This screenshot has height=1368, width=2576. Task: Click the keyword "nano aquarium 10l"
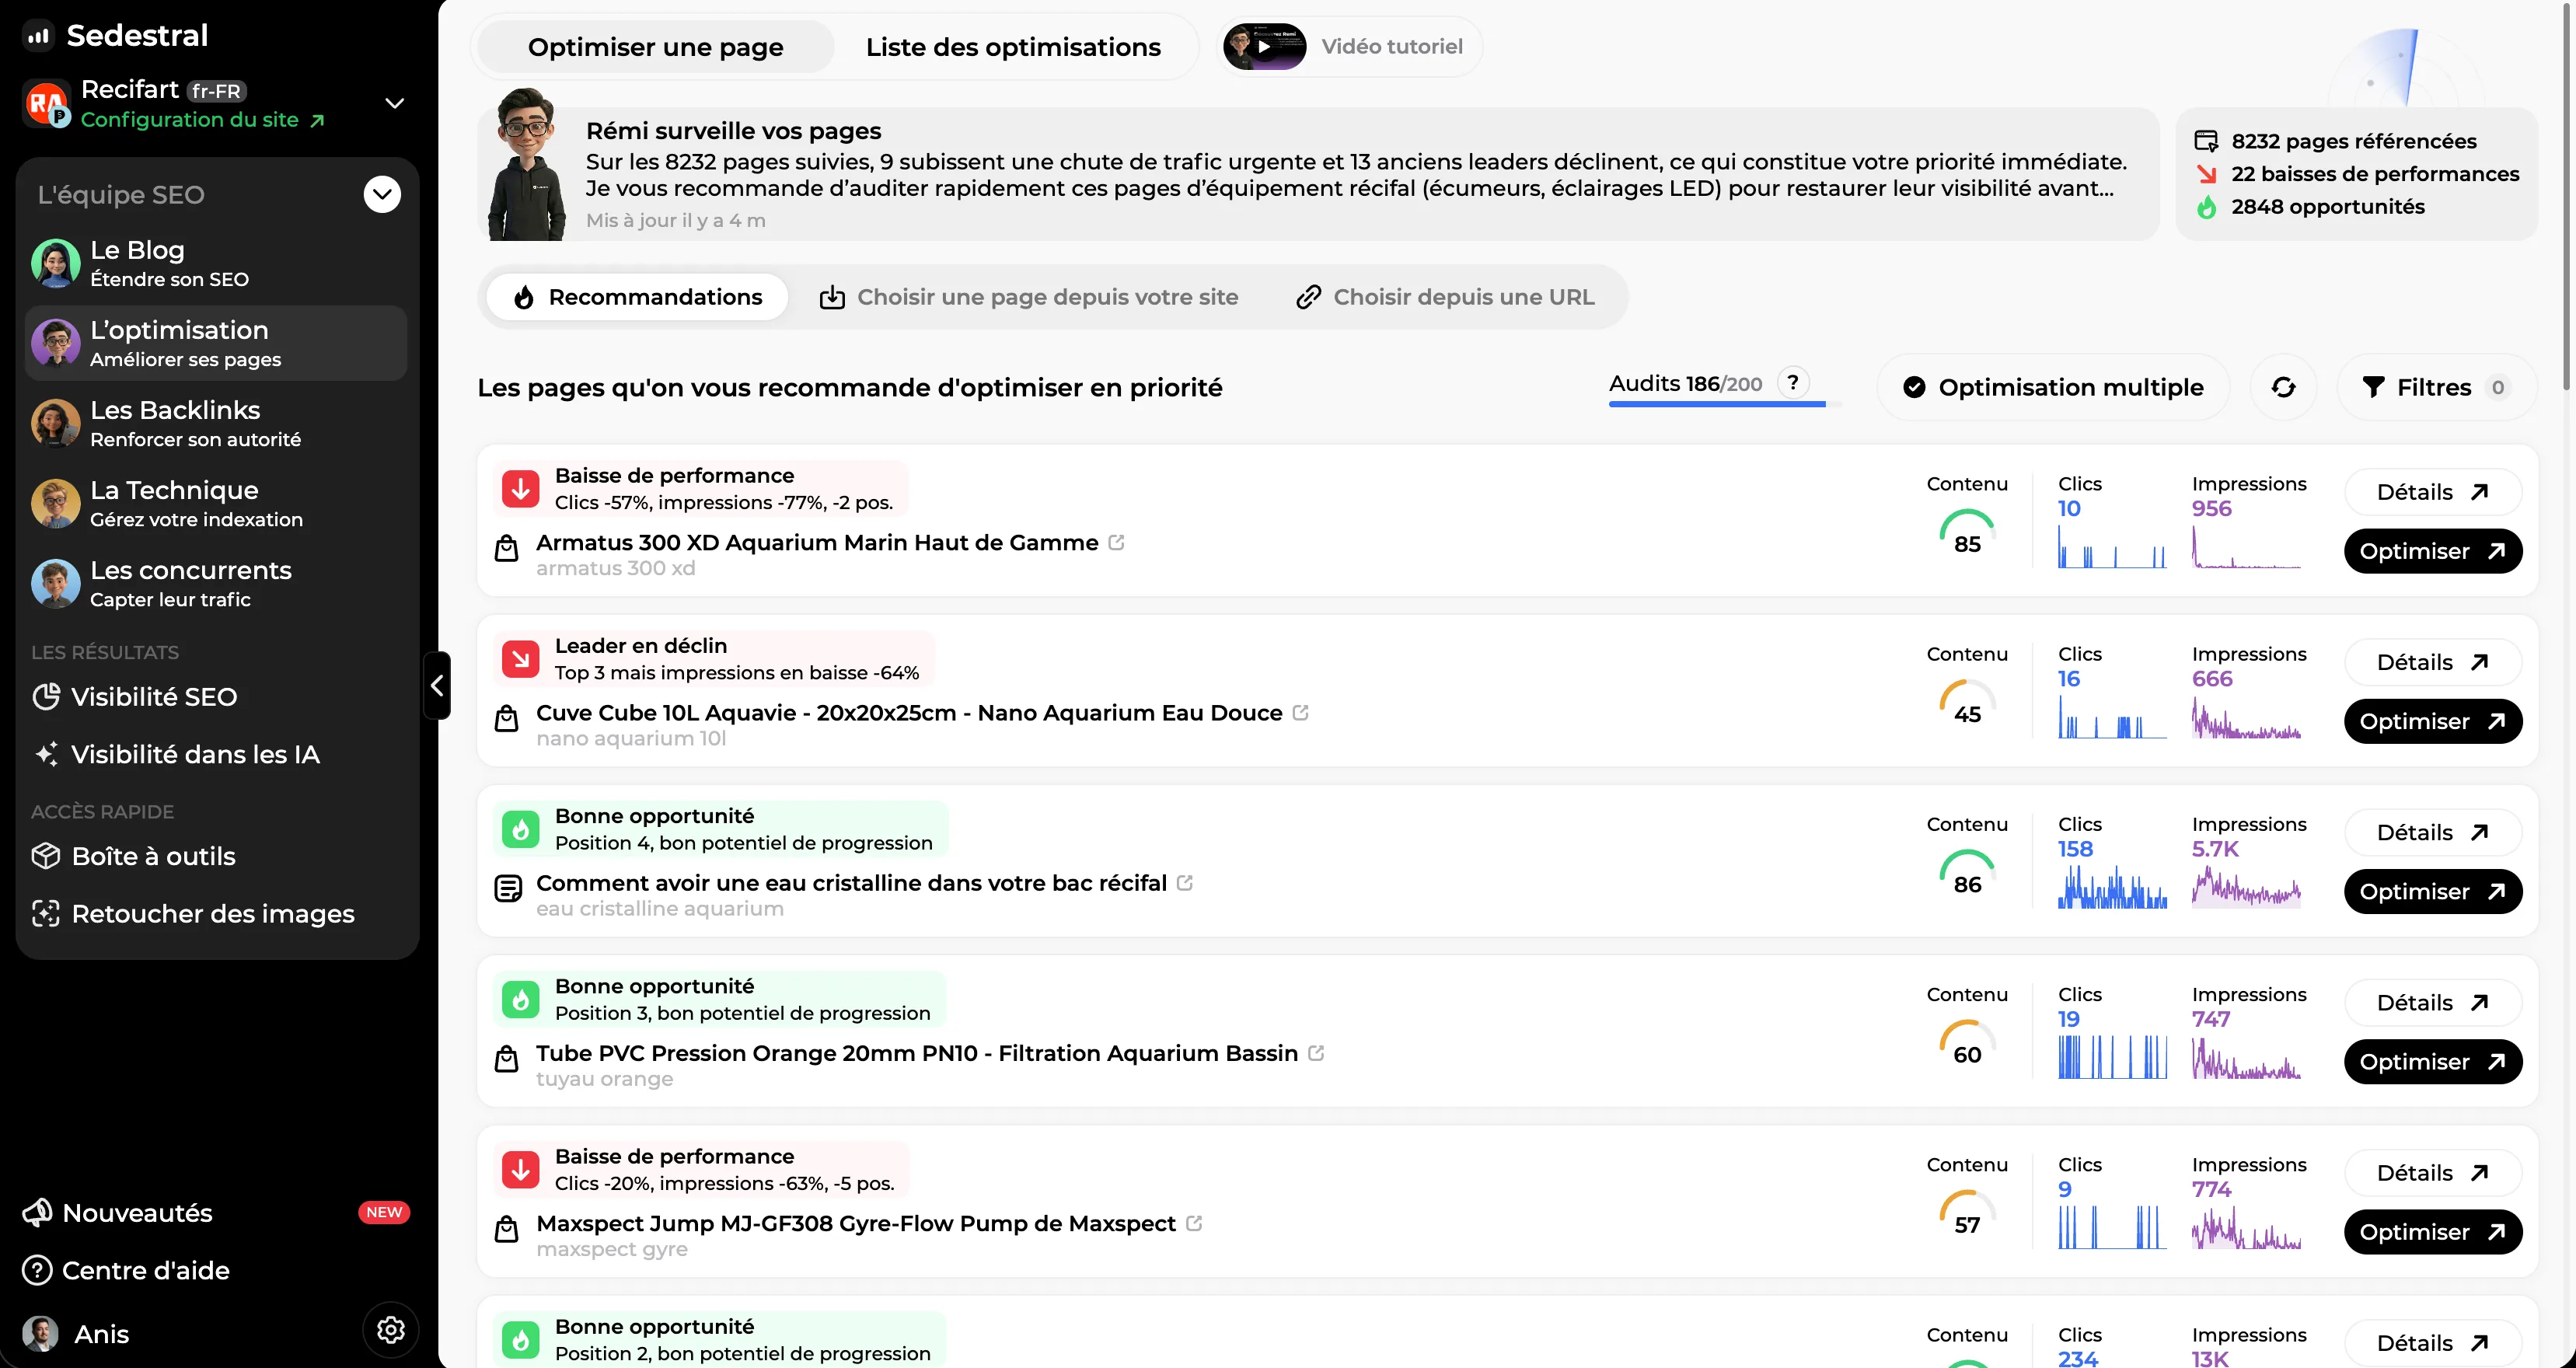pyautogui.click(x=631, y=738)
